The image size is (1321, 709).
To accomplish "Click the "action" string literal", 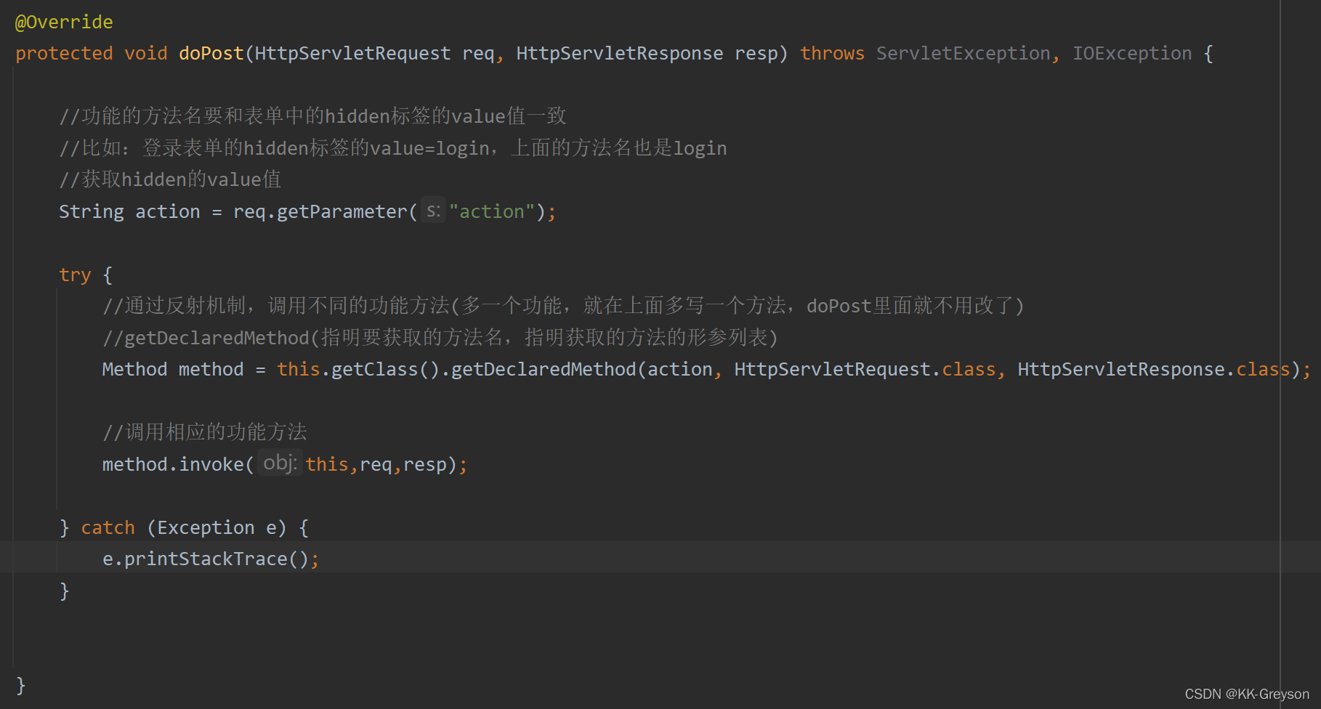I will (x=492, y=212).
